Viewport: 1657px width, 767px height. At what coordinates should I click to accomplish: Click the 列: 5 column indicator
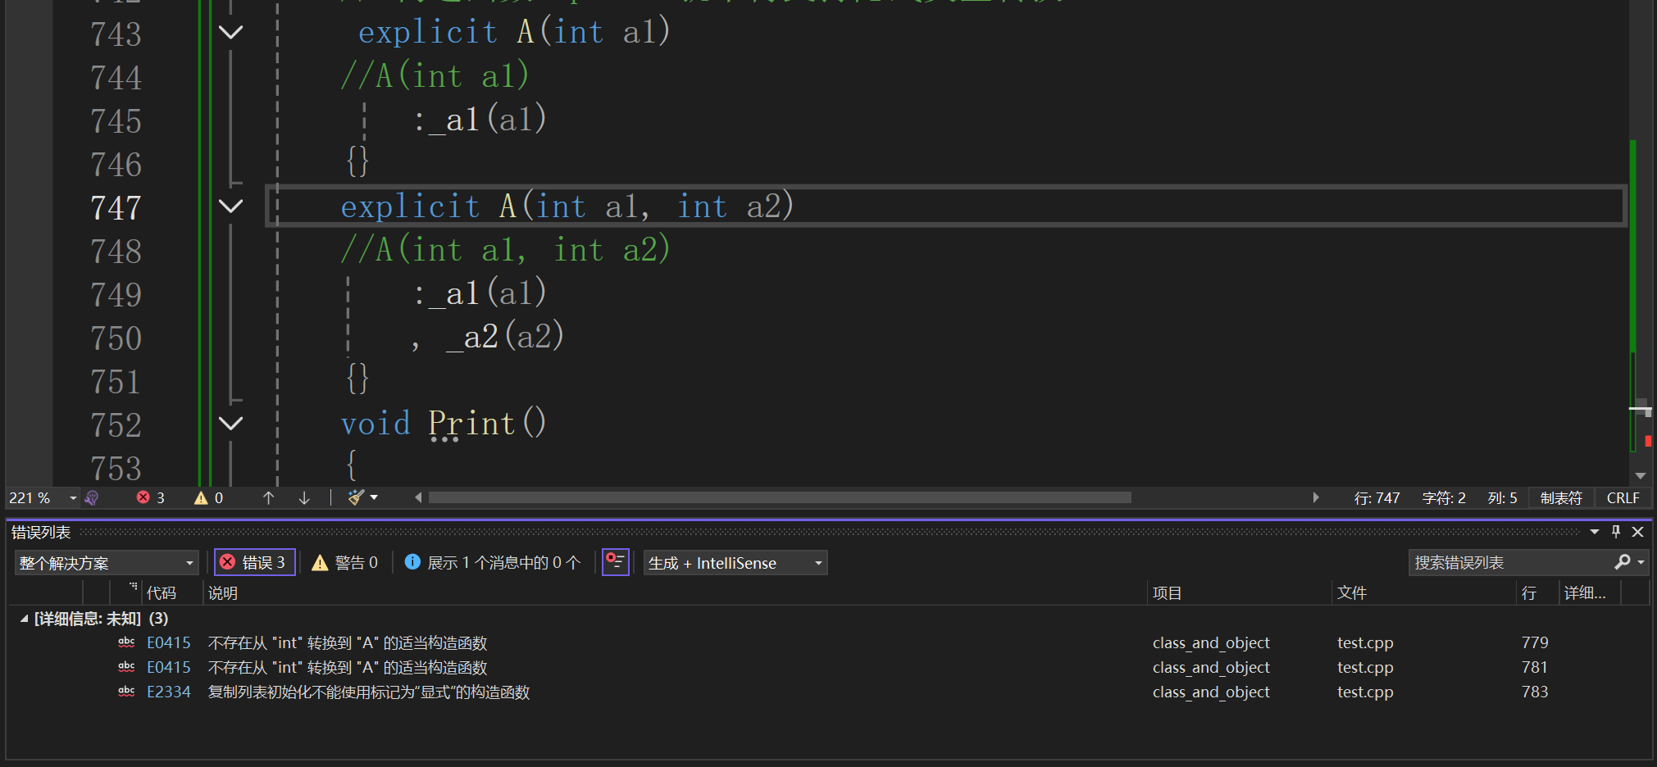1502,498
